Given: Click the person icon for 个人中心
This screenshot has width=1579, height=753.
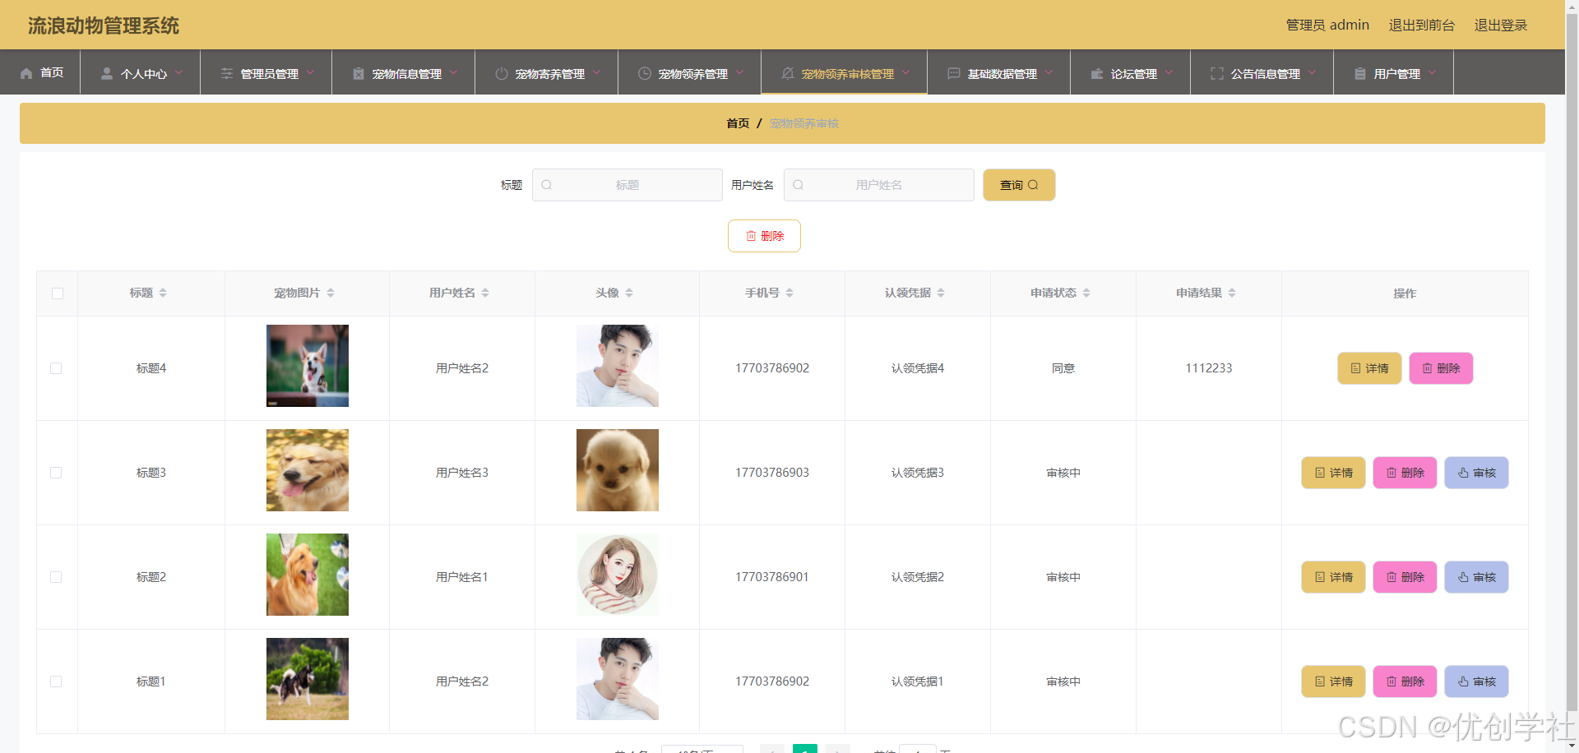Looking at the screenshot, I should pos(107,73).
